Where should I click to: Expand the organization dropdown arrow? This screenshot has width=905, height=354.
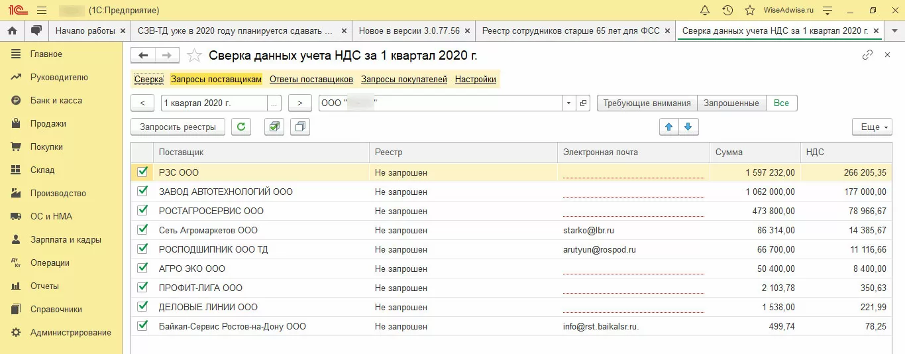coord(568,103)
